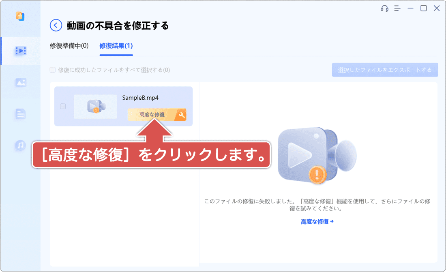
Task: Click the SampleB.mp4 file name
Action: coord(140,97)
